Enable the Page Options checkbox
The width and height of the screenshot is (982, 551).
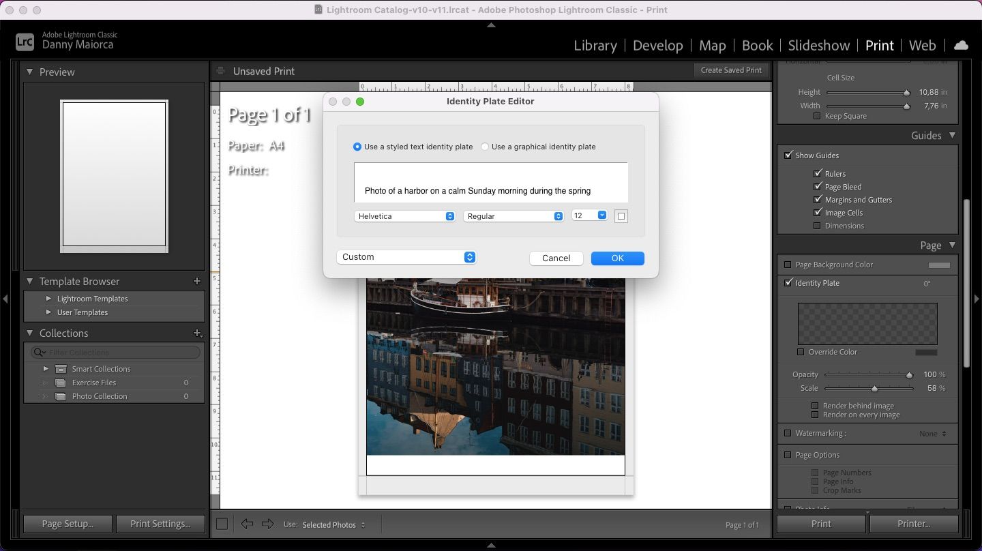[x=788, y=455]
